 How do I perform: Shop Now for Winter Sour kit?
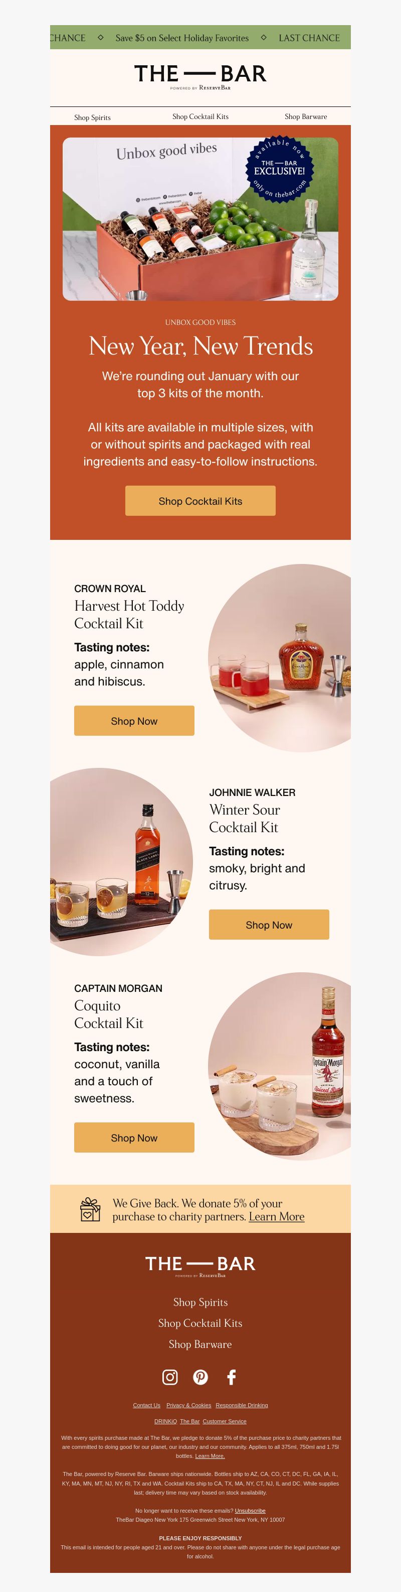pos(269,925)
